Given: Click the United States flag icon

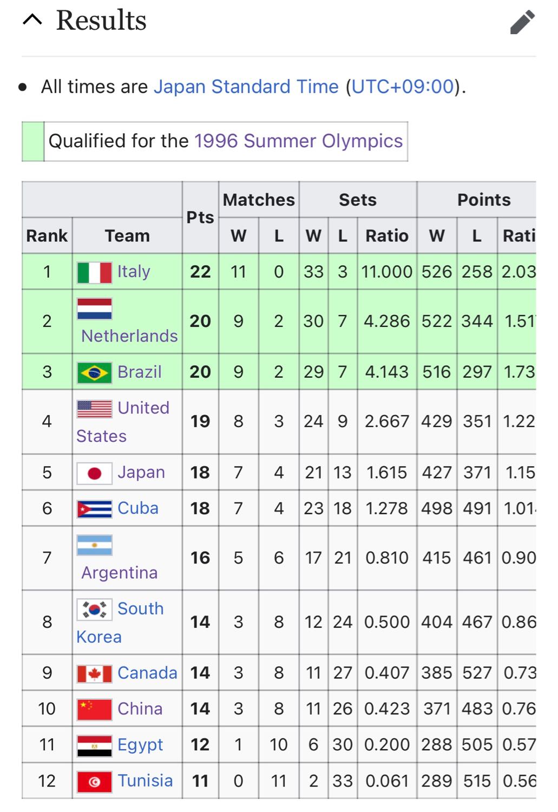Looking at the screenshot, I should click(x=95, y=409).
